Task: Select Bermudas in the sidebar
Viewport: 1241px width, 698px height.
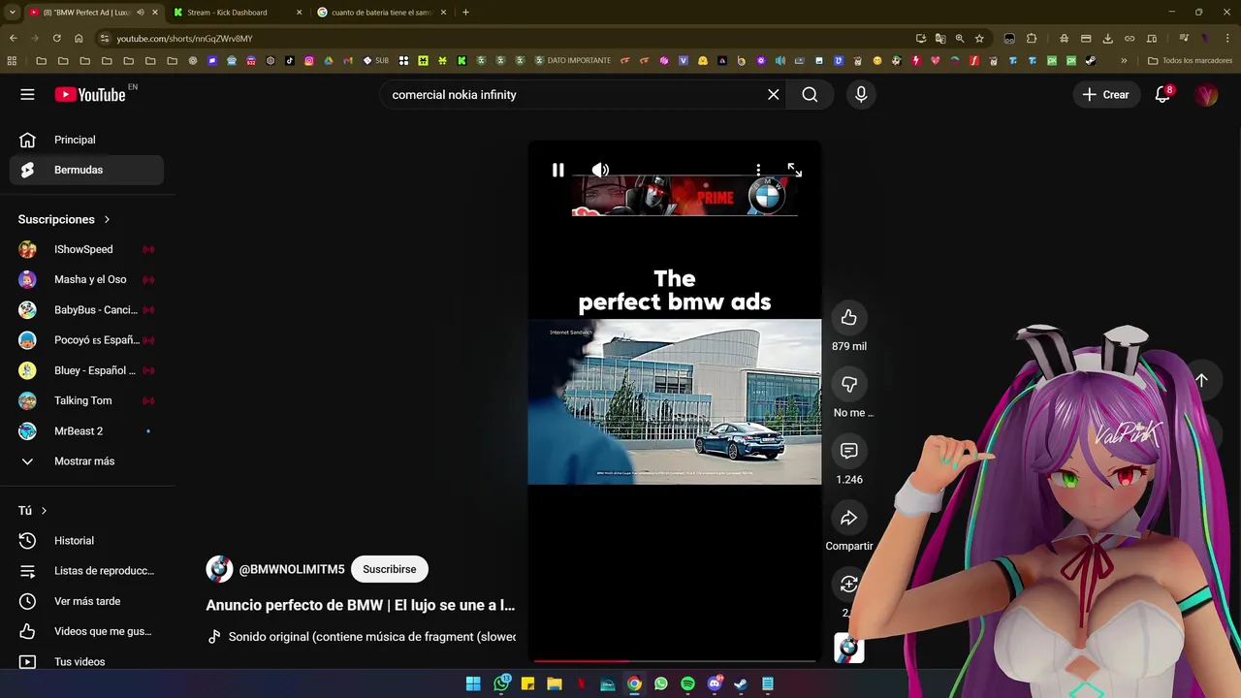Action: [87, 170]
